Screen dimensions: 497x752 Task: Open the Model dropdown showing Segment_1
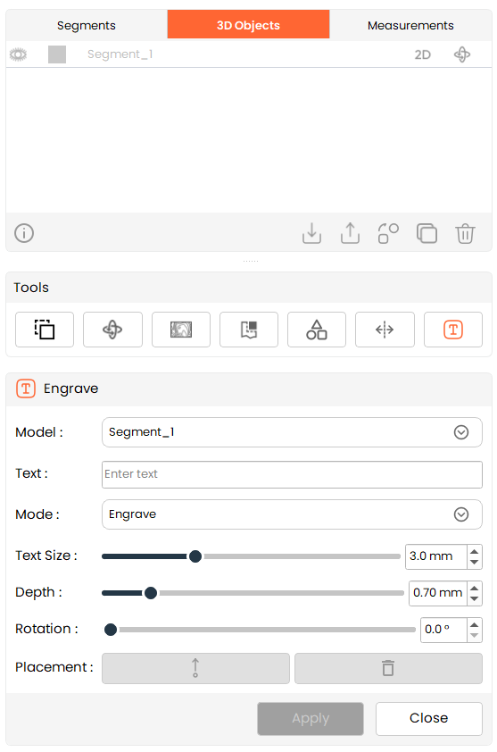(x=292, y=432)
